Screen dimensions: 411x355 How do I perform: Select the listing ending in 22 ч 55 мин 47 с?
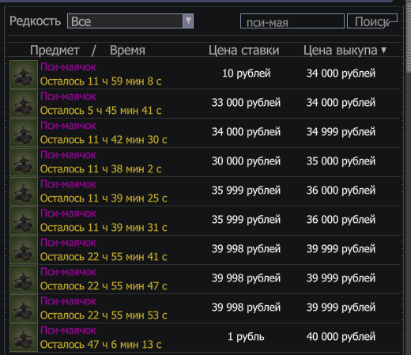[205, 279]
